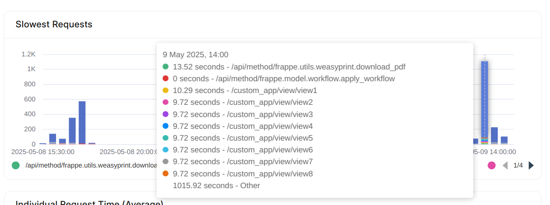The width and height of the screenshot is (550, 205).
Task: Click the second bar right of the tallest
Action: coord(504,140)
